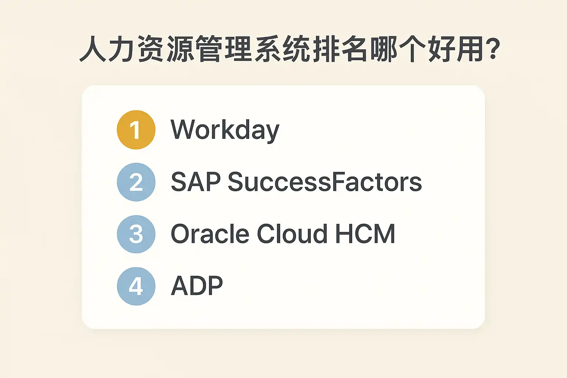The width and height of the screenshot is (567, 378).
Task: Select 排名 in the title text
Action: pos(340,49)
